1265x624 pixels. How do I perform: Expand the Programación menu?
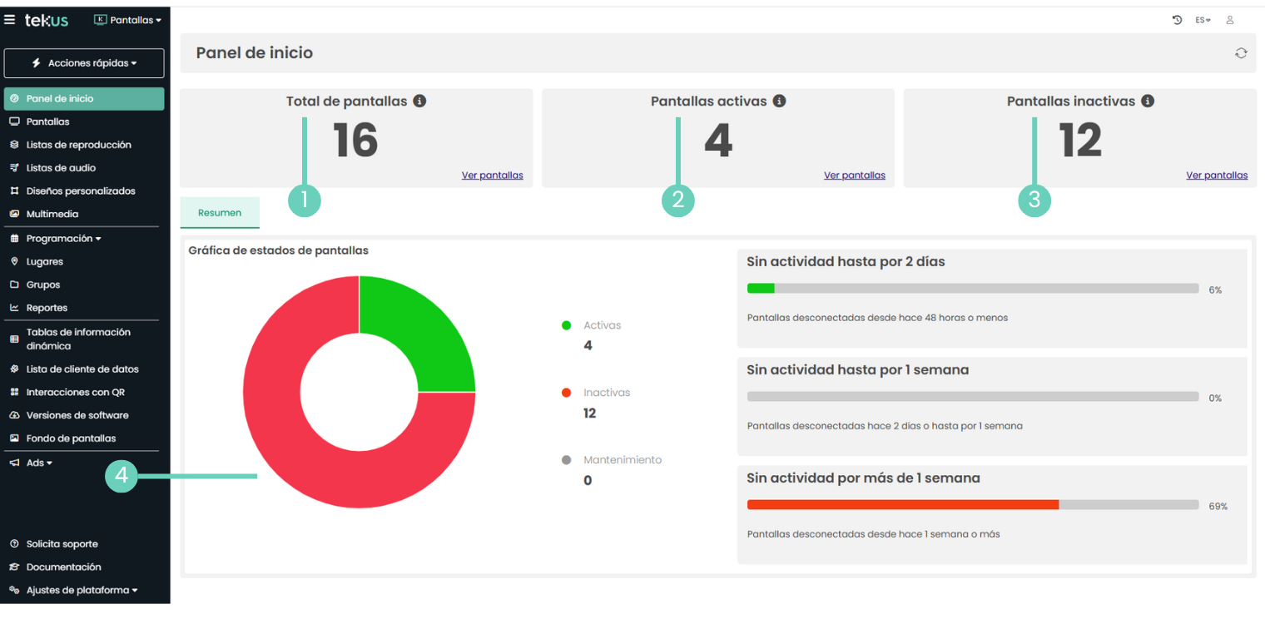coord(63,239)
